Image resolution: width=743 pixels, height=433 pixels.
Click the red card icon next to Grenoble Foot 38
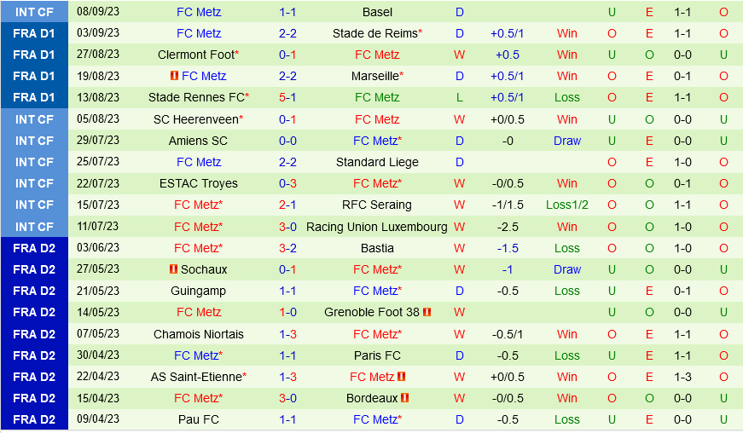(427, 312)
